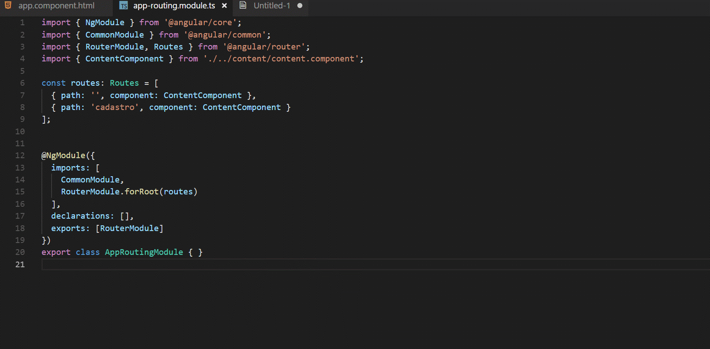
Task: Place cursor on the empty line 21
Action: pyautogui.click(x=375, y=264)
